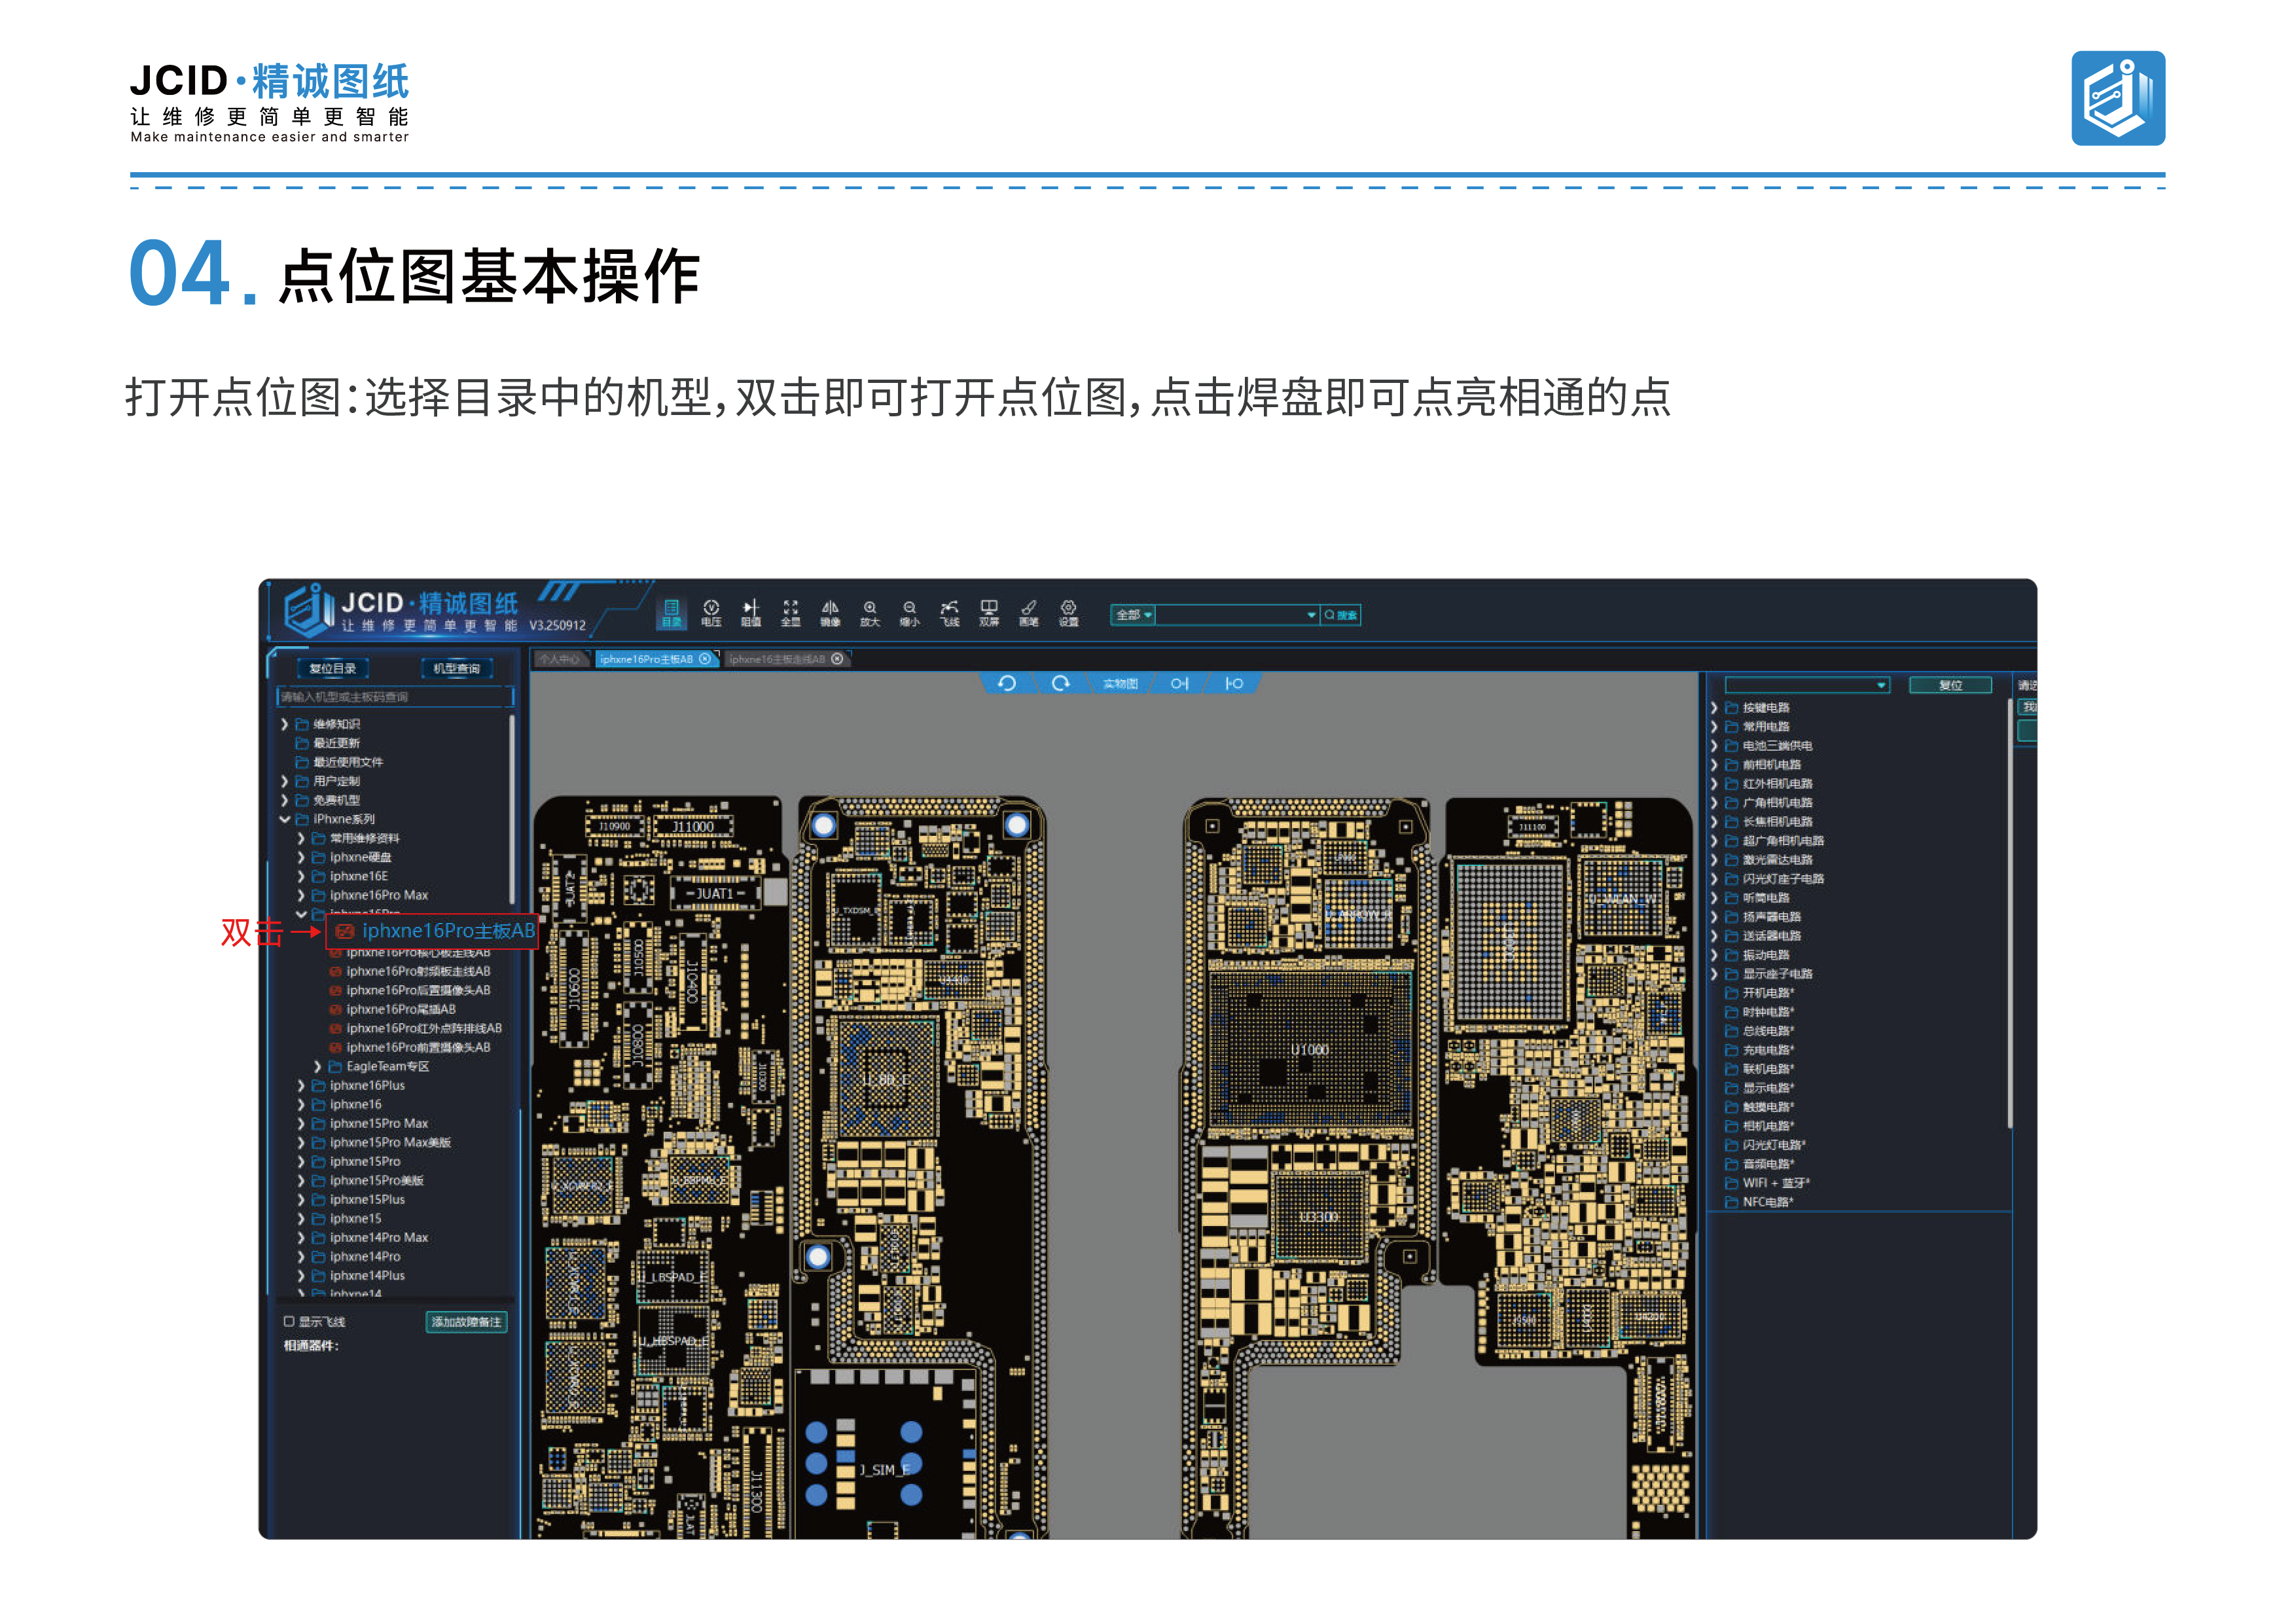
Task: Select the 阻值 resistance tool
Action: (751, 613)
